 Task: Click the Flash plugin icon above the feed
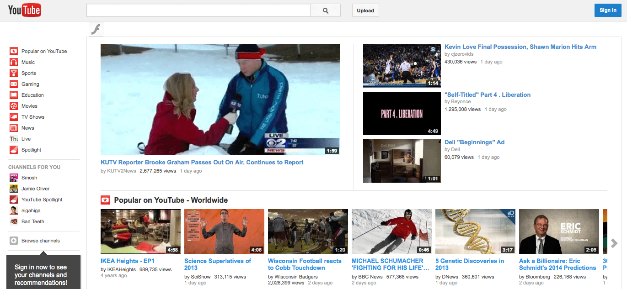pyautogui.click(x=96, y=28)
